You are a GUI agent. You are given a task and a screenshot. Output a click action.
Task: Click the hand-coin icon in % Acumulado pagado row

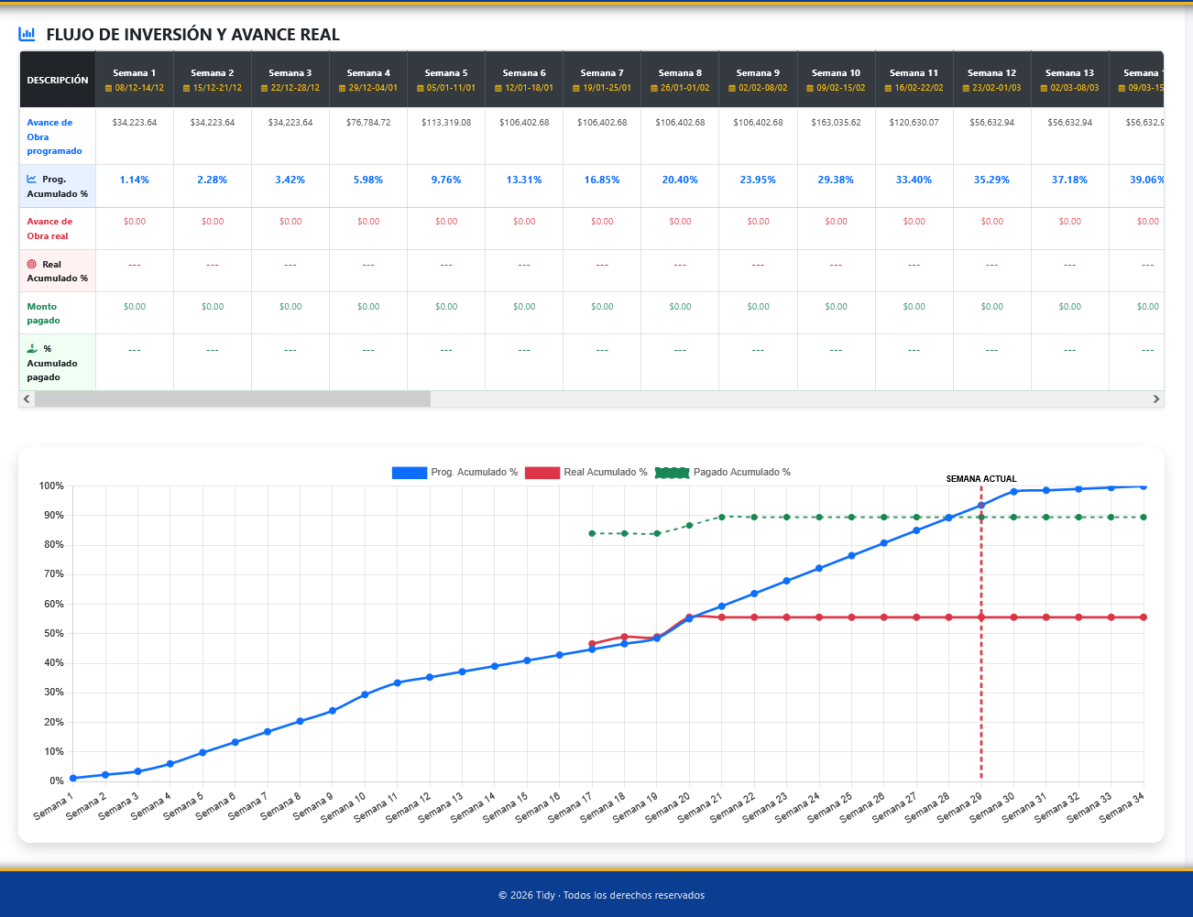[32, 348]
